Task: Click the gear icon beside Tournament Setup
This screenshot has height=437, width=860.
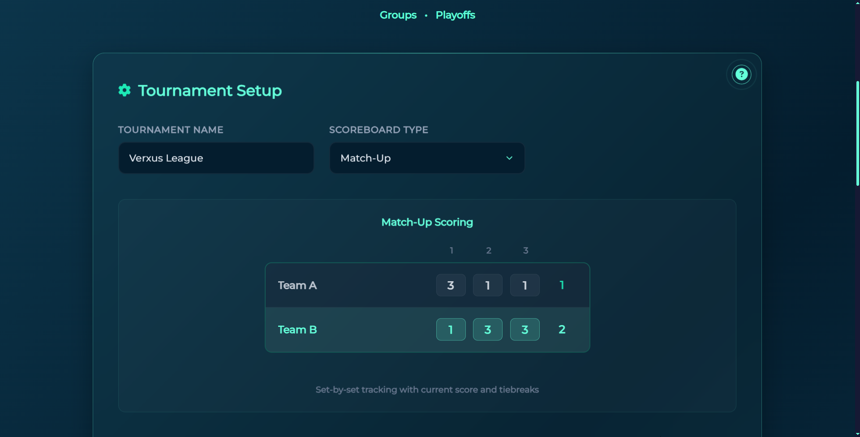Action: click(125, 90)
